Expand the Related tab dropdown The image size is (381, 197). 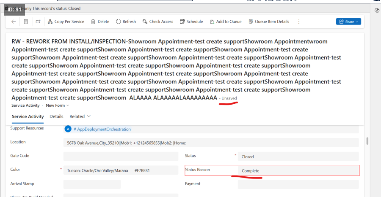80,116
